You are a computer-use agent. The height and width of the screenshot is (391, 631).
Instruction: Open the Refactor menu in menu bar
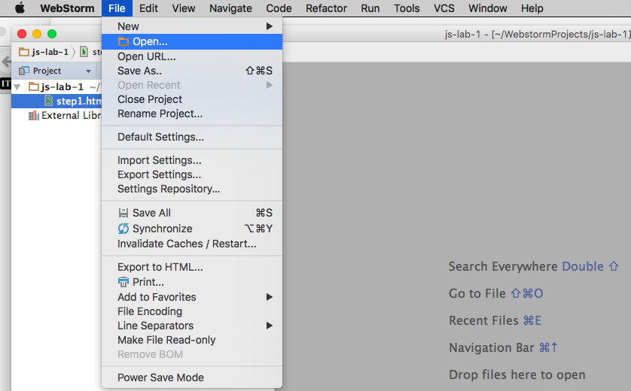pyautogui.click(x=326, y=8)
